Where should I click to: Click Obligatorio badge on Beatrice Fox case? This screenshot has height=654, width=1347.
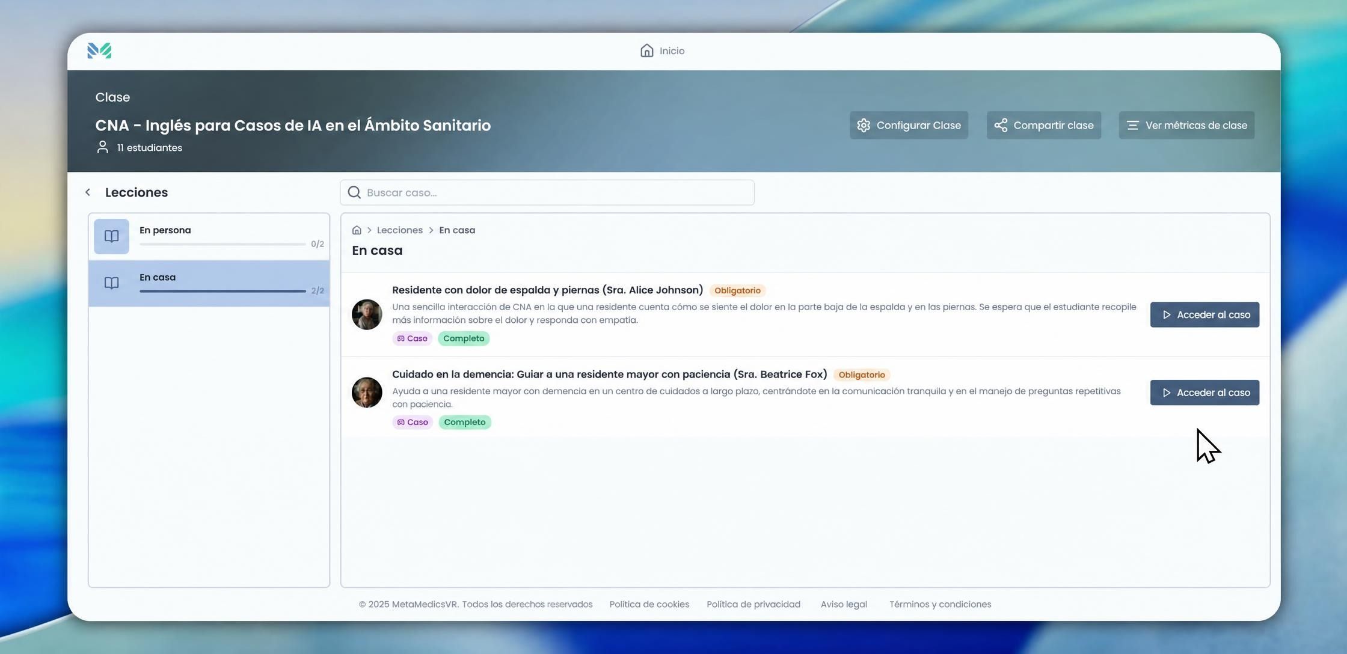tap(862, 374)
